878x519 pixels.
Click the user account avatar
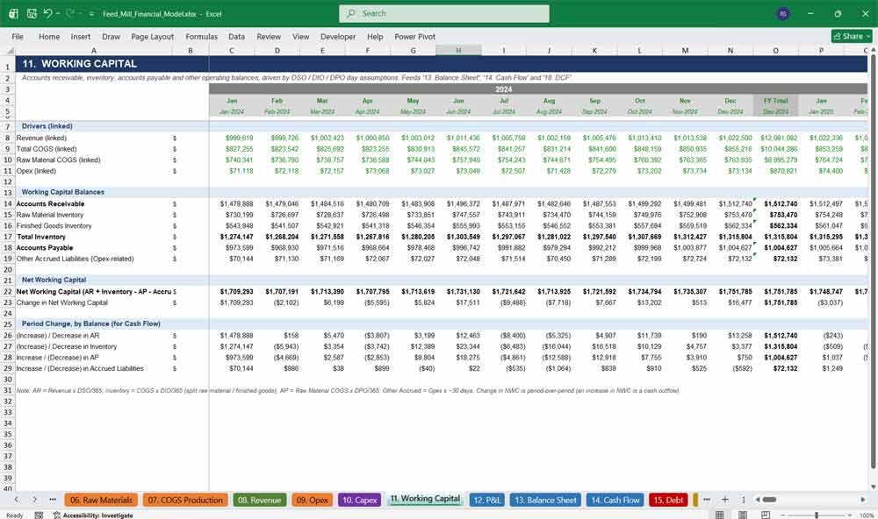(x=783, y=13)
